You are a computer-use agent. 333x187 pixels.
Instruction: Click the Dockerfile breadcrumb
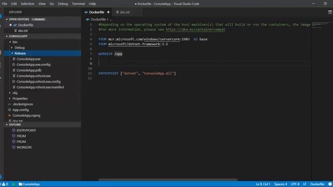click(x=98, y=19)
